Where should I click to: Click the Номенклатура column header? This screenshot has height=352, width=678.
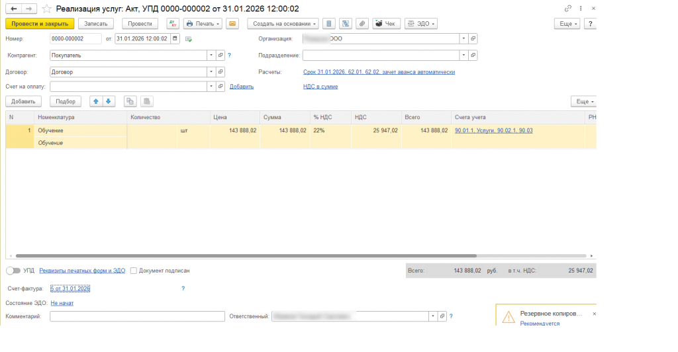point(80,118)
